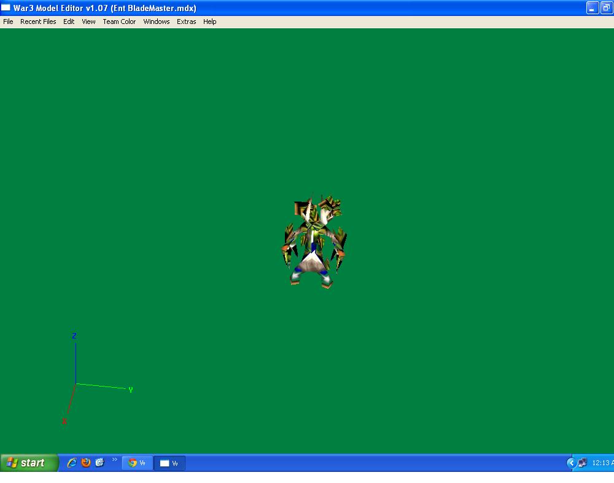Select the BladeMaster model in the viewport

(314, 241)
